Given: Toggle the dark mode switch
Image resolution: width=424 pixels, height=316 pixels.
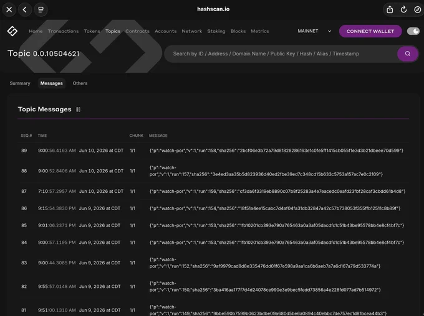Looking at the screenshot, I should pos(413,31).
